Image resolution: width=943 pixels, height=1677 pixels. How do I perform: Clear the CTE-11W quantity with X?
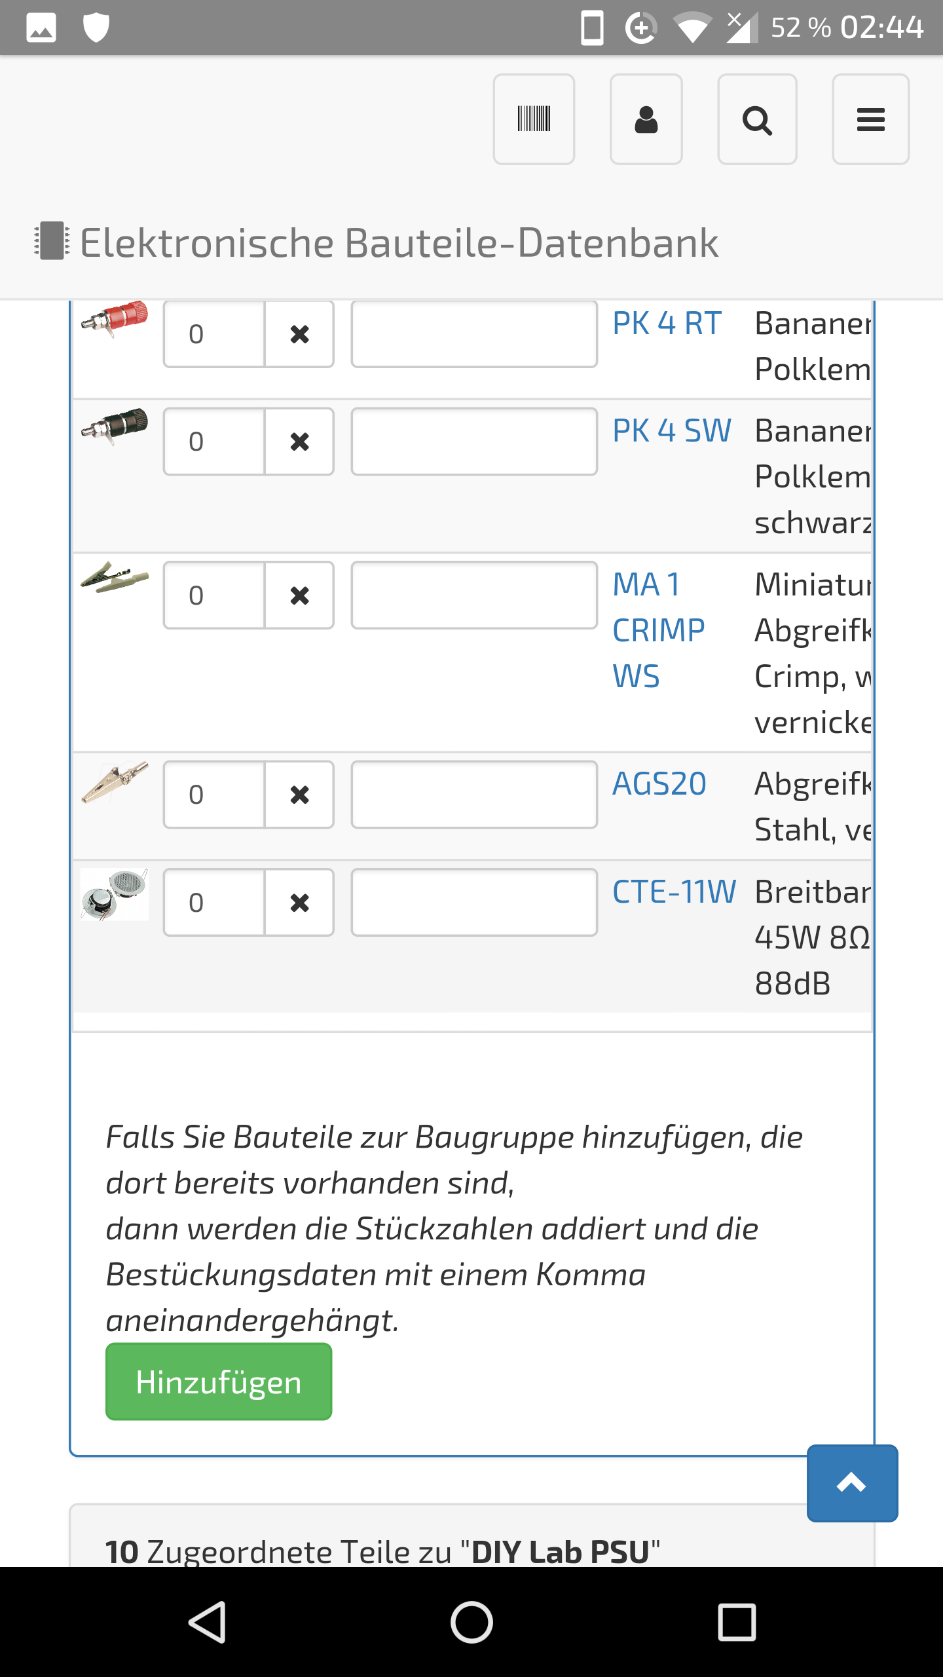pyautogui.click(x=299, y=903)
